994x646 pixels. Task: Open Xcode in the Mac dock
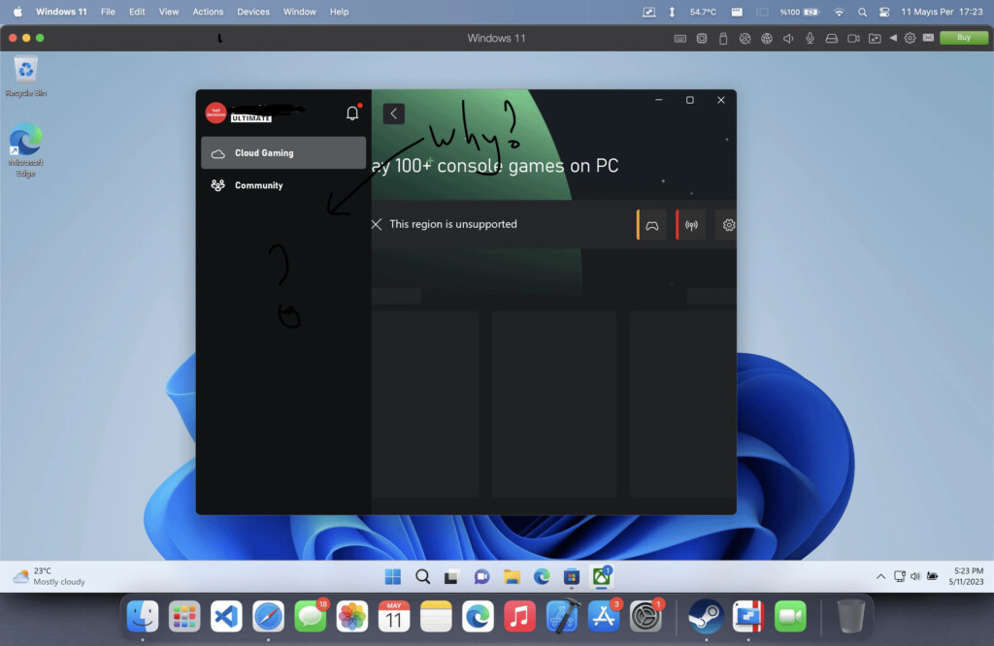click(x=562, y=616)
